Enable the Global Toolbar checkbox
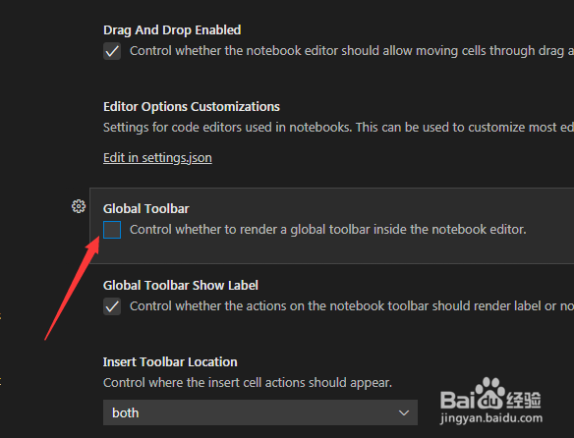The height and width of the screenshot is (438, 574). pyautogui.click(x=112, y=230)
